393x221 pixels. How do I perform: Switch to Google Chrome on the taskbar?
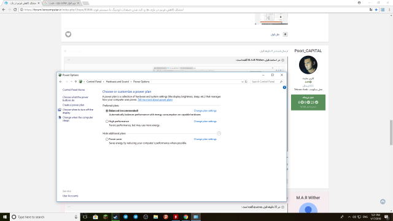click(185, 217)
